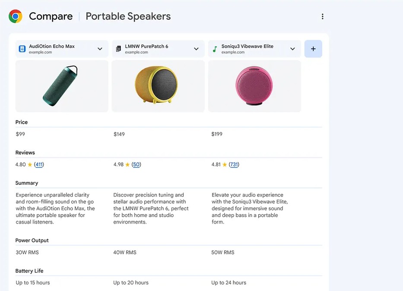Click the star icon beside 4.98 rating

(x=127, y=164)
